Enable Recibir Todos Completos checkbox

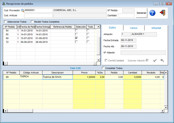[32, 21]
